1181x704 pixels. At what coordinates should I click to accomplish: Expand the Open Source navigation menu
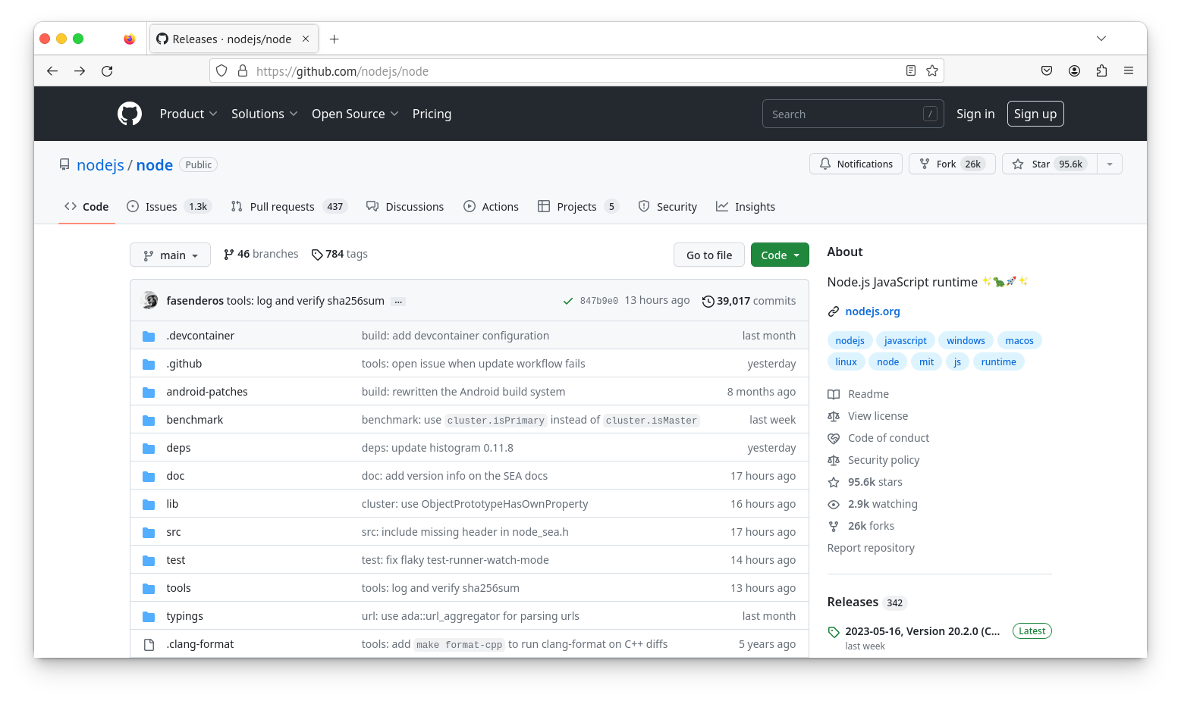point(355,114)
